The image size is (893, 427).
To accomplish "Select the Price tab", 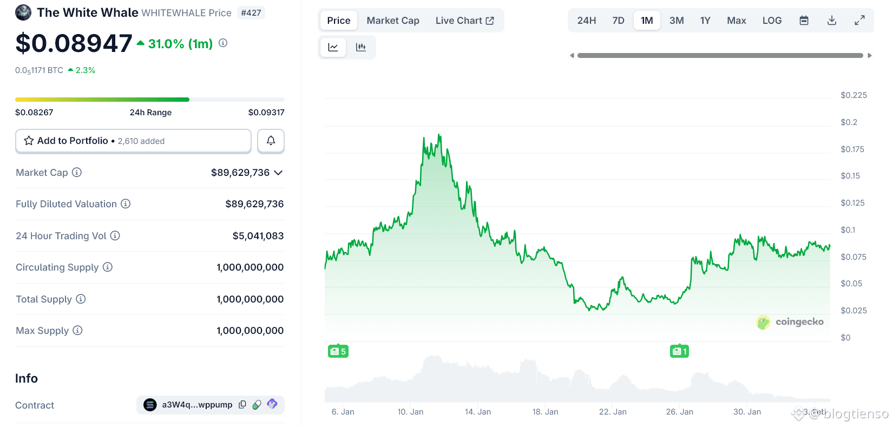I will tap(339, 21).
